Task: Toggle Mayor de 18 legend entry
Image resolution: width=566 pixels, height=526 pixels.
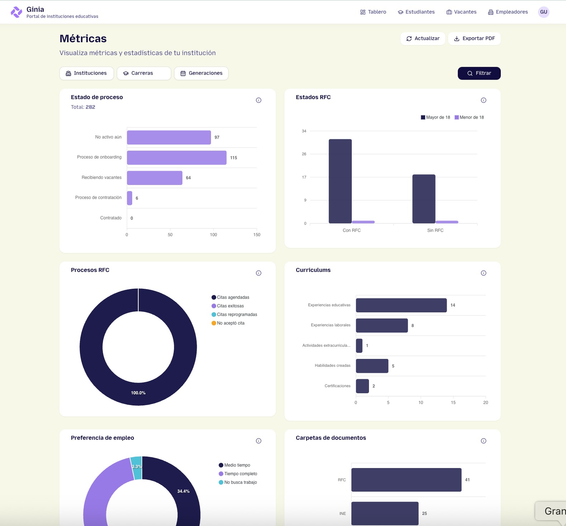Action: (436, 117)
